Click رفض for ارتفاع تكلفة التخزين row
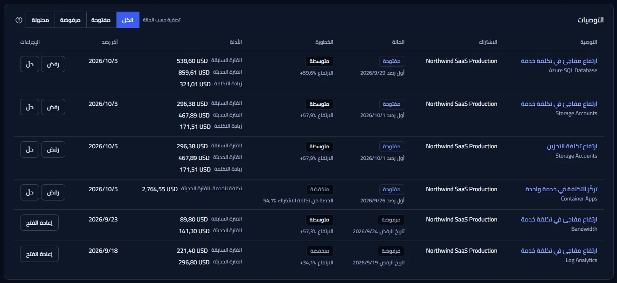Image resolution: width=617 pixels, height=283 pixels. point(53,149)
